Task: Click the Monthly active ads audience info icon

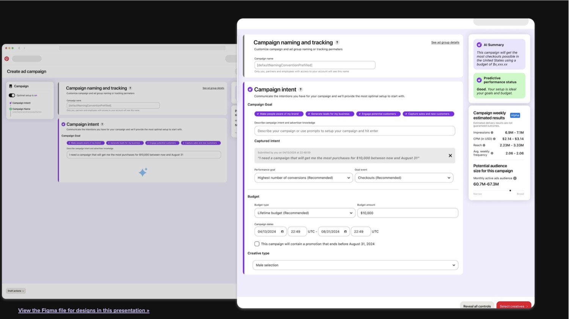Action: [515, 178]
